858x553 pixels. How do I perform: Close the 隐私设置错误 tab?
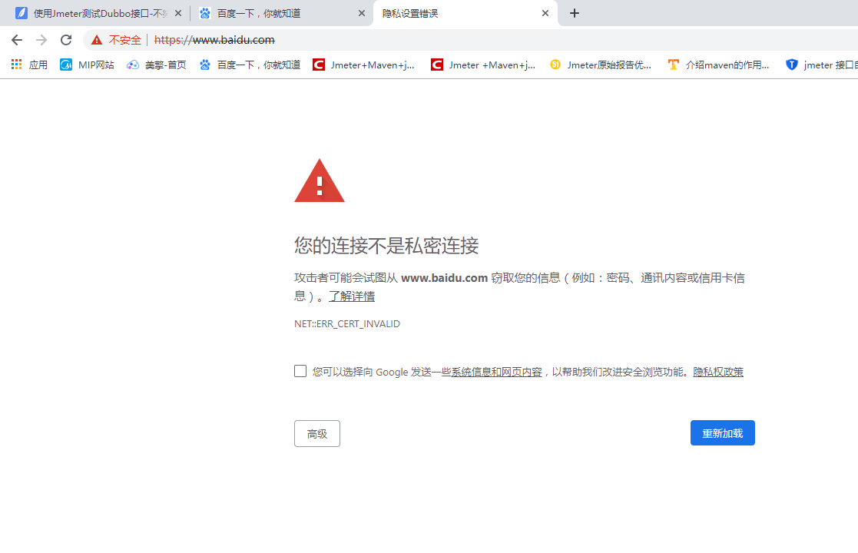coord(545,13)
